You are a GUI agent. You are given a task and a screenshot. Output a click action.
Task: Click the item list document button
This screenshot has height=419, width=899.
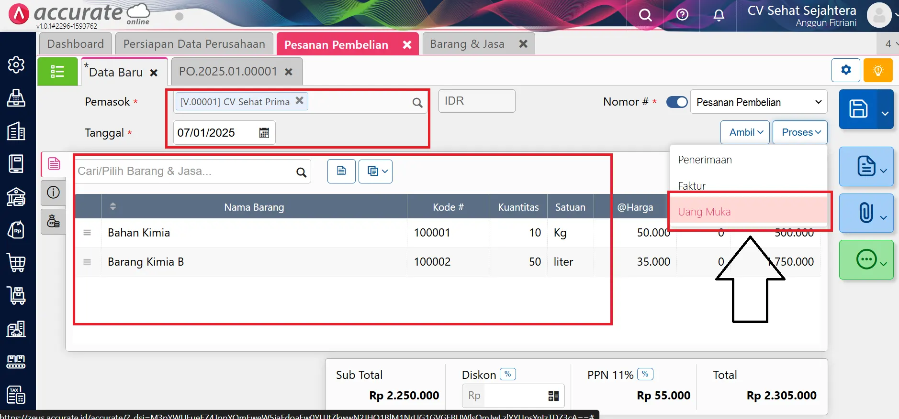tap(341, 171)
